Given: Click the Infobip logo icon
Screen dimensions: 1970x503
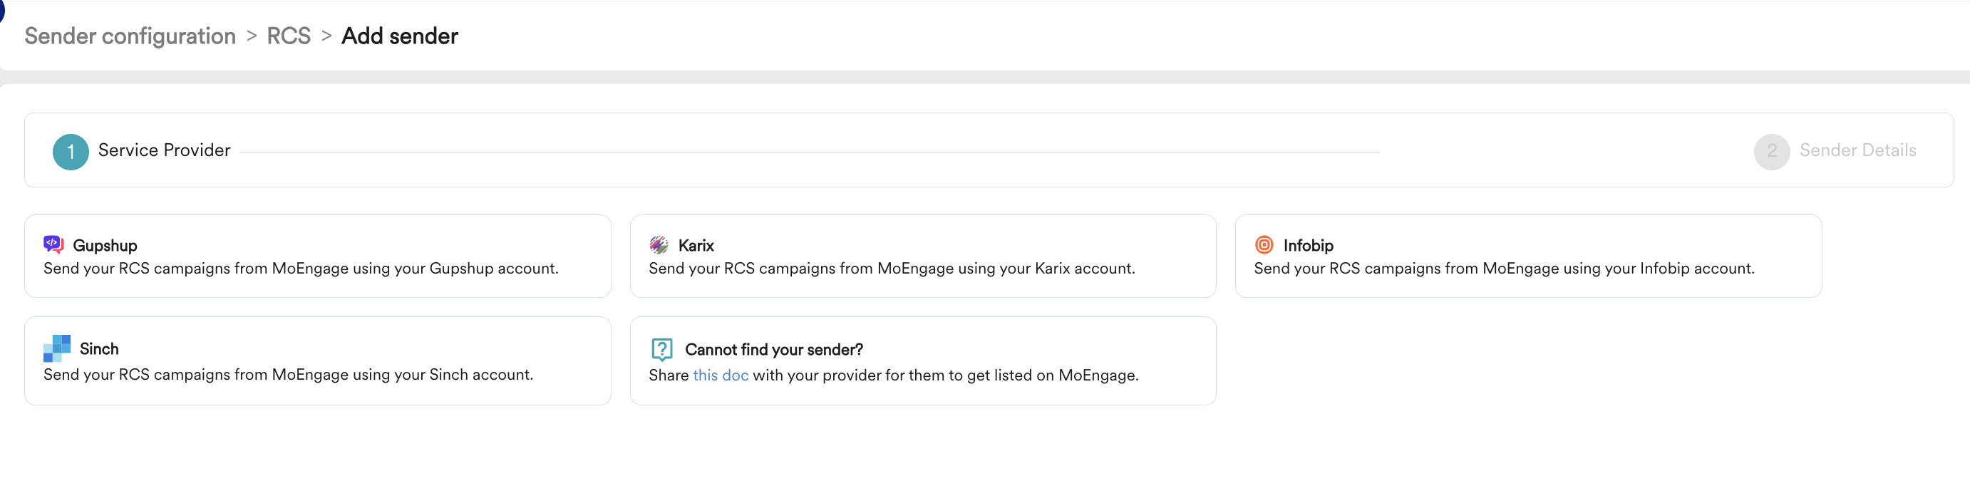Looking at the screenshot, I should tap(1264, 244).
